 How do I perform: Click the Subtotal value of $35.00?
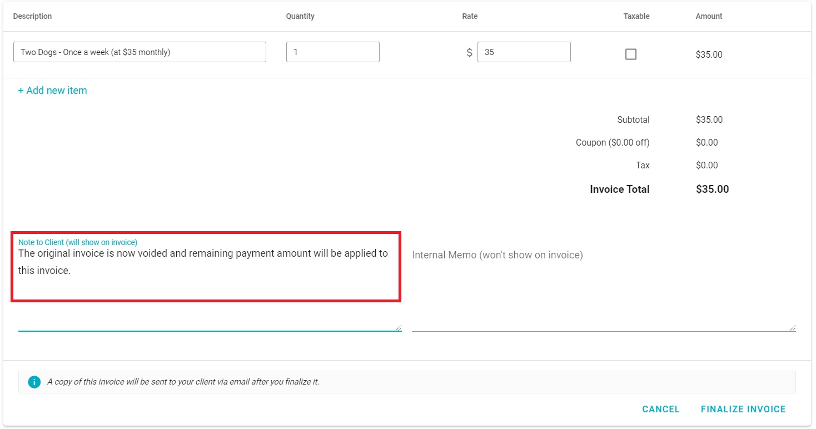tap(709, 119)
